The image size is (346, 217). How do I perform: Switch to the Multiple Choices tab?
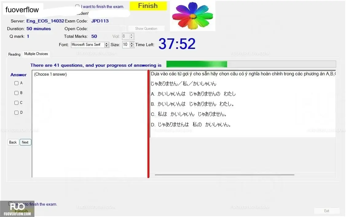[36, 54]
